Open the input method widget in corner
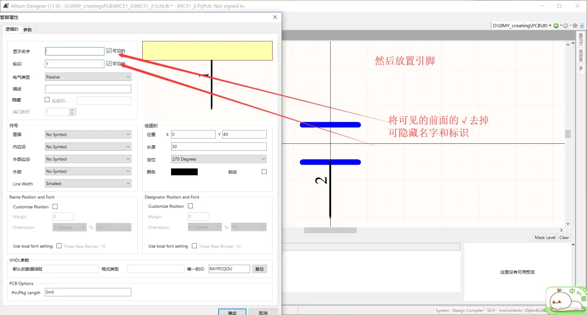The width and height of the screenshot is (587, 315). coord(566,300)
